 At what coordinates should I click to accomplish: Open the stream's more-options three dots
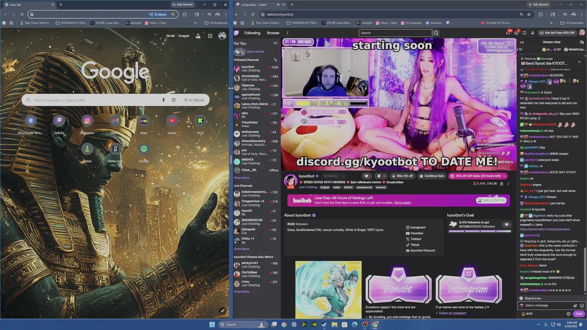pyautogui.click(x=508, y=183)
